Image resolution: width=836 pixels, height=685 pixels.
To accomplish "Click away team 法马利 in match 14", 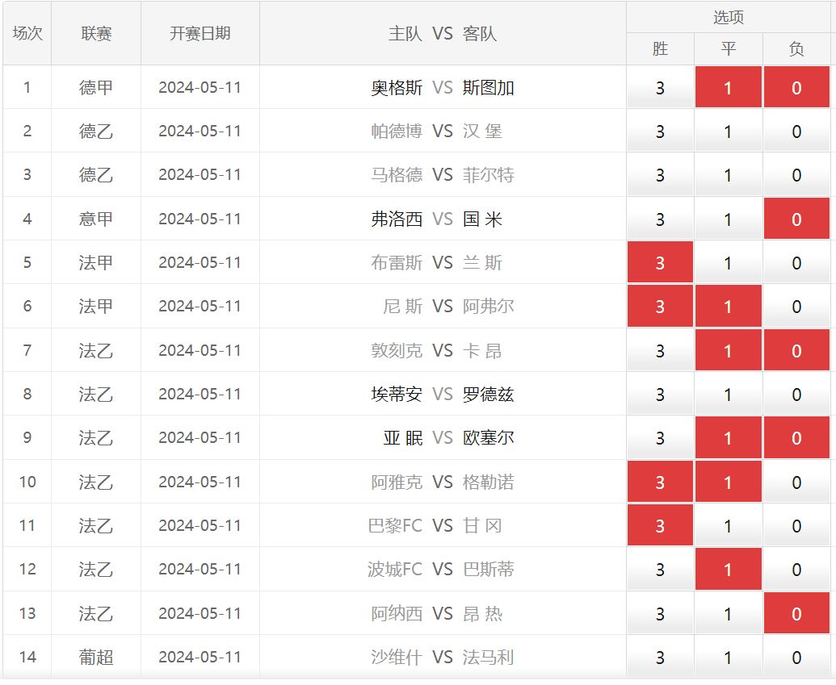I will (x=488, y=658).
